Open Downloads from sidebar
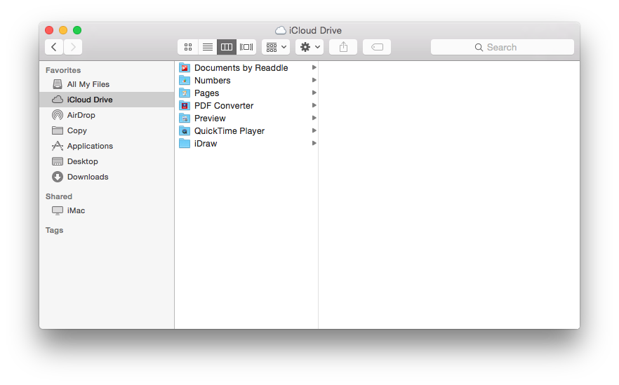The width and height of the screenshot is (619, 385). [x=107, y=177]
